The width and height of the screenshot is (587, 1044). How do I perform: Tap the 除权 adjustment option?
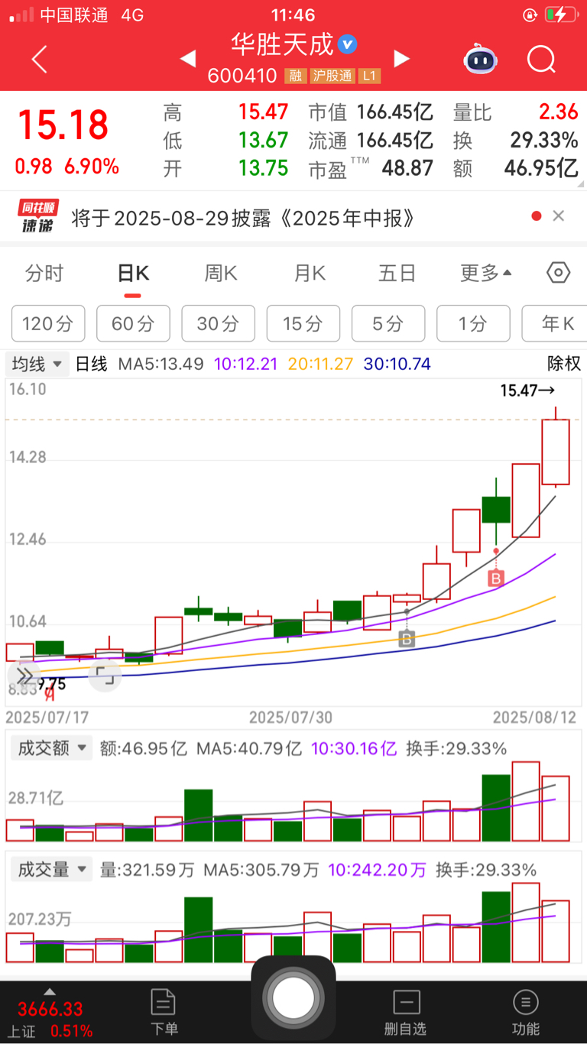click(x=564, y=364)
